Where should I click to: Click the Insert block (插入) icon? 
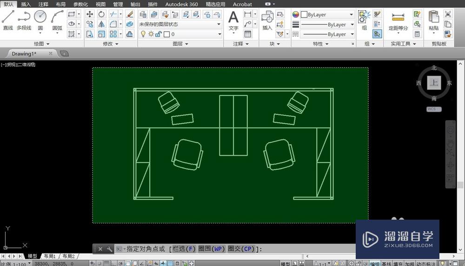pos(267,20)
